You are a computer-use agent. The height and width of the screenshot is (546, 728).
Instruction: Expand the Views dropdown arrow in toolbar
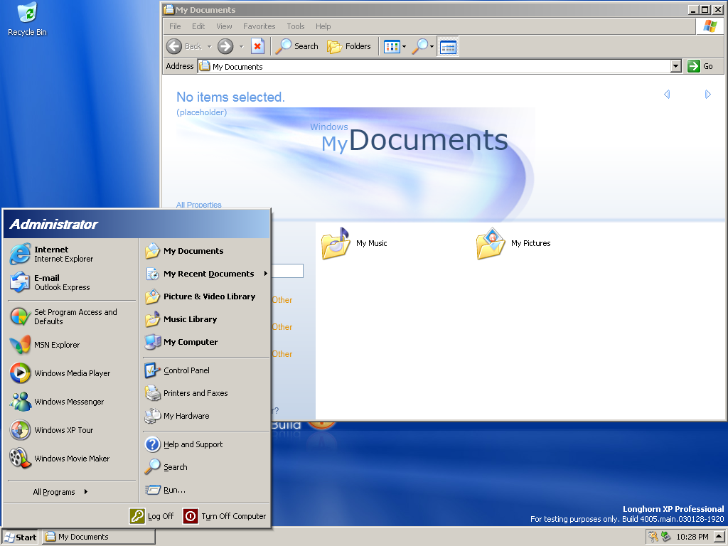(404, 47)
